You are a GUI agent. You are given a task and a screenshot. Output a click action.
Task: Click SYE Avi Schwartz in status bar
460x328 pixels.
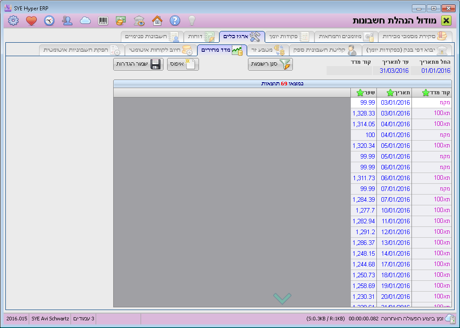[x=50, y=319]
